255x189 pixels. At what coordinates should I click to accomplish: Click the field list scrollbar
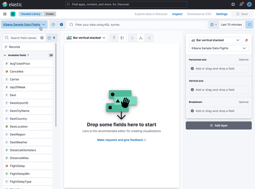[x=56, y=85]
